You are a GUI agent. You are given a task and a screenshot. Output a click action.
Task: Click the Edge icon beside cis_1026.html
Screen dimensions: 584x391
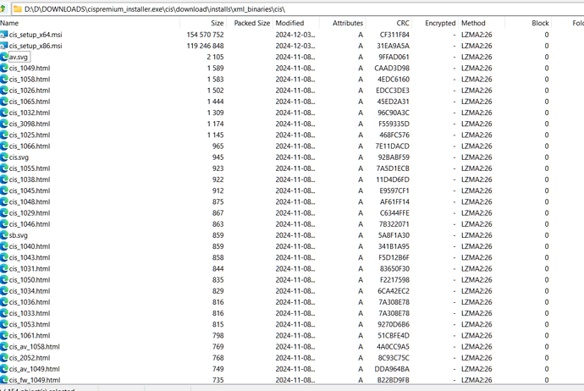tap(4, 91)
